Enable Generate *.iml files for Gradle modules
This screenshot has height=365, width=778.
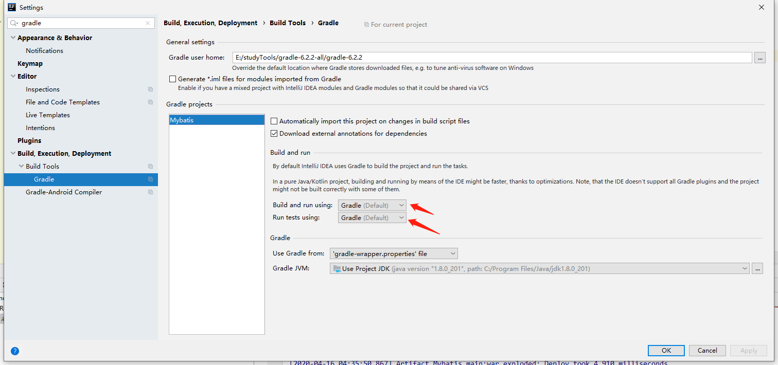coord(172,79)
